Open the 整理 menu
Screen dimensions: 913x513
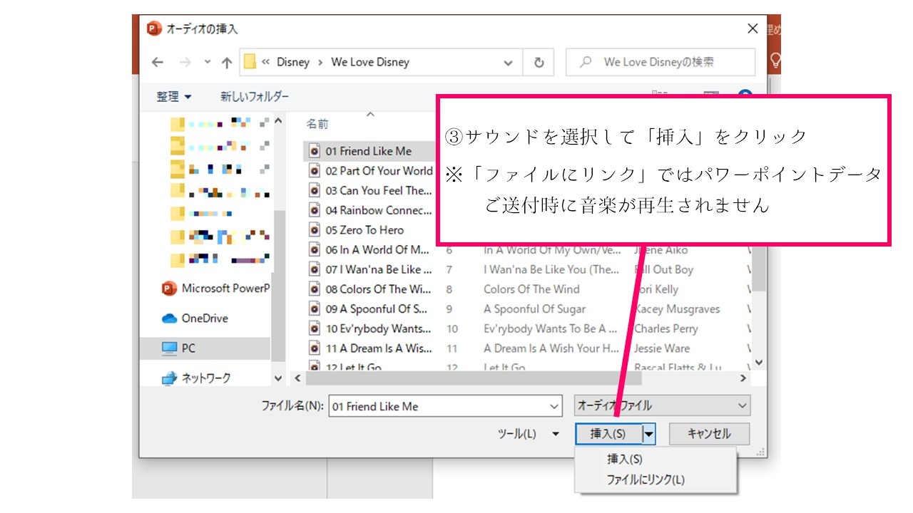(x=174, y=96)
